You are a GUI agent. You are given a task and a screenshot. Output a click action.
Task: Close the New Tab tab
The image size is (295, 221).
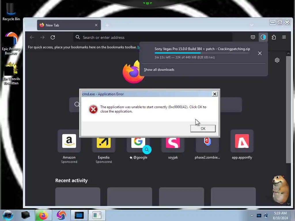coord(96,25)
